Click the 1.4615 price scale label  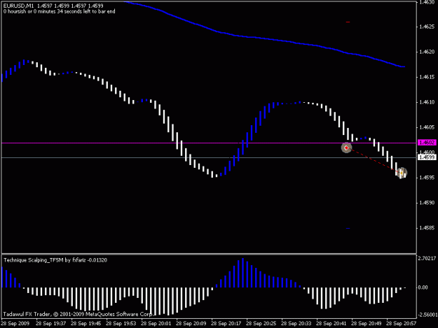(x=427, y=77)
